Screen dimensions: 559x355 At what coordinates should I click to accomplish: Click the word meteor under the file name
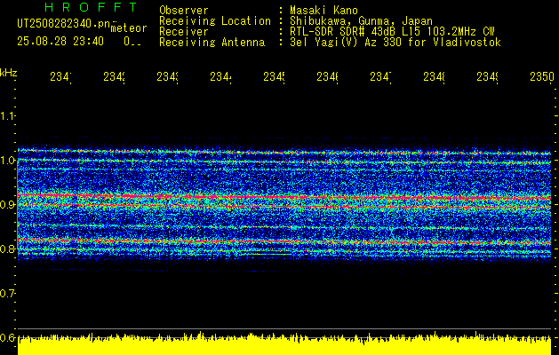click(129, 28)
